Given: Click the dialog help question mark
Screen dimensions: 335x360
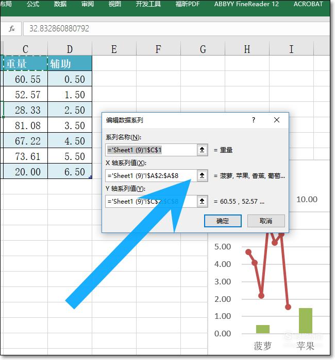Looking at the screenshot, I should pos(254,120).
